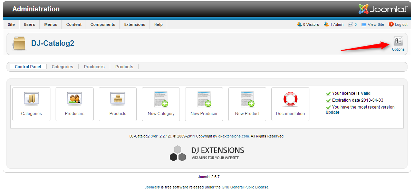Click the Joomla! logo in header

(x=383, y=9)
